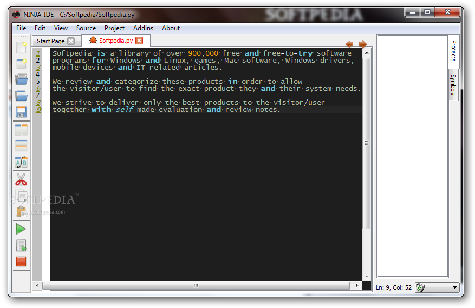Click the word 'self' in line 9
This screenshot has height=308, width=475.
124,110
